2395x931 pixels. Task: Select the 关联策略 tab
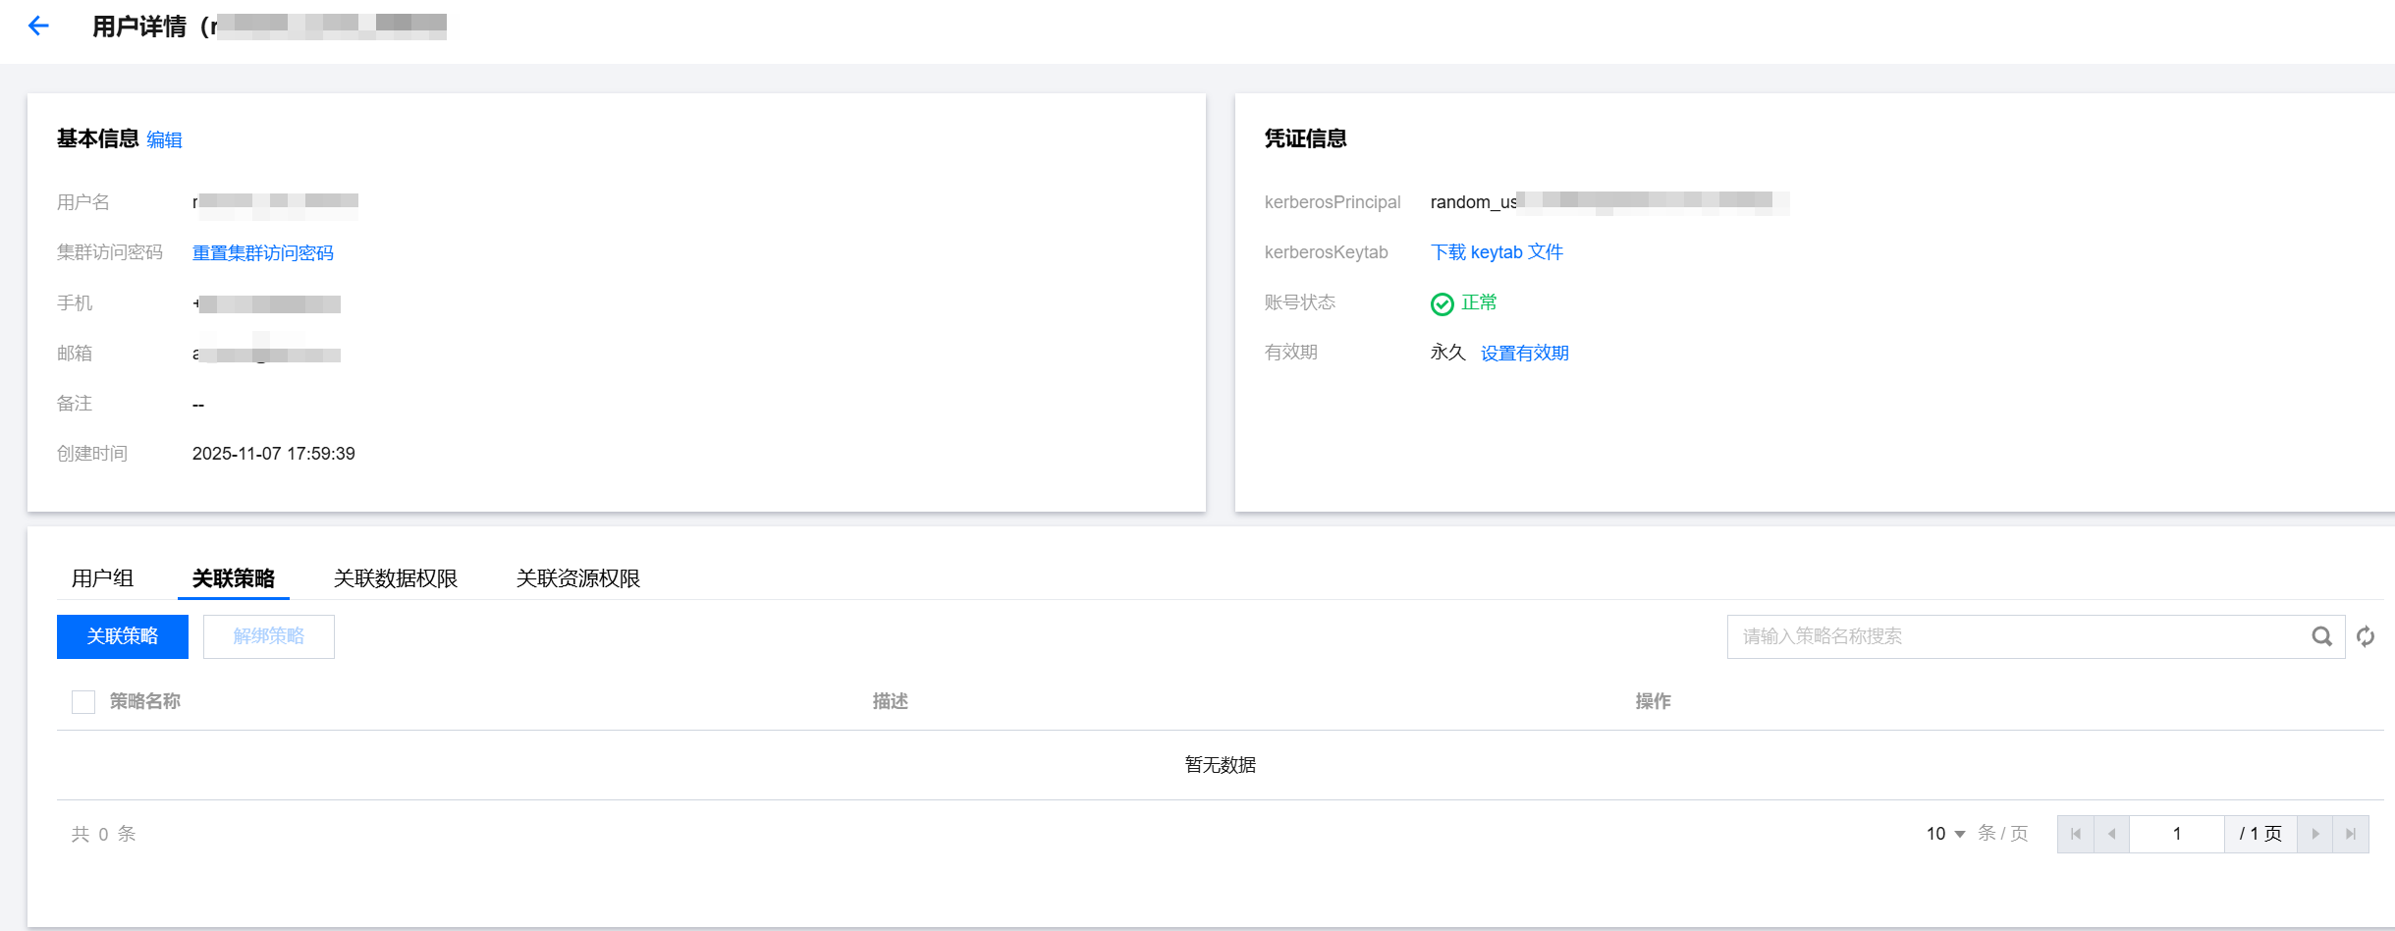pos(234,578)
